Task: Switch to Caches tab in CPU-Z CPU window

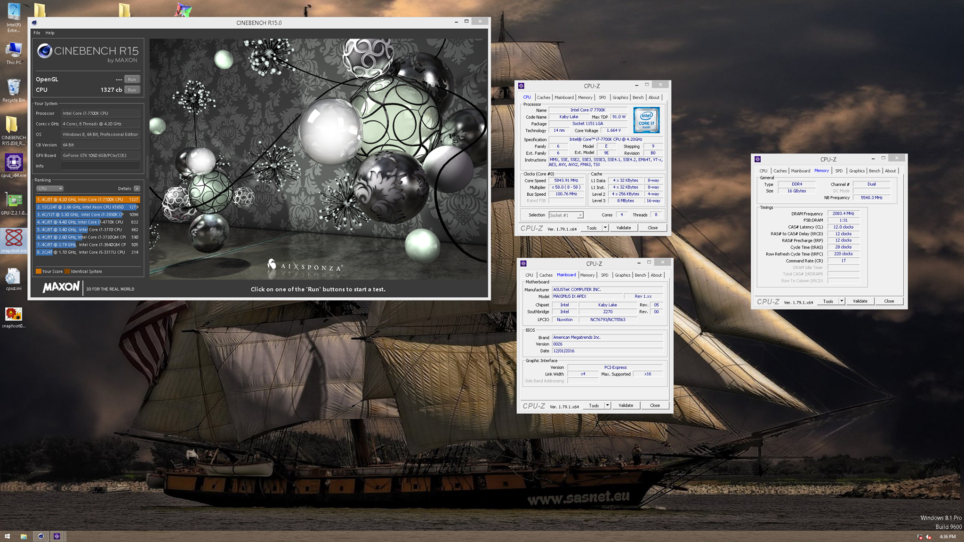Action: click(544, 97)
